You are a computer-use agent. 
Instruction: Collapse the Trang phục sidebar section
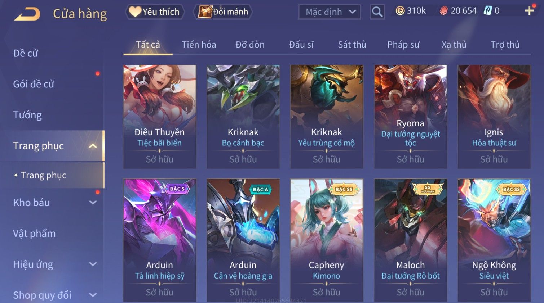pyautogui.click(x=93, y=146)
